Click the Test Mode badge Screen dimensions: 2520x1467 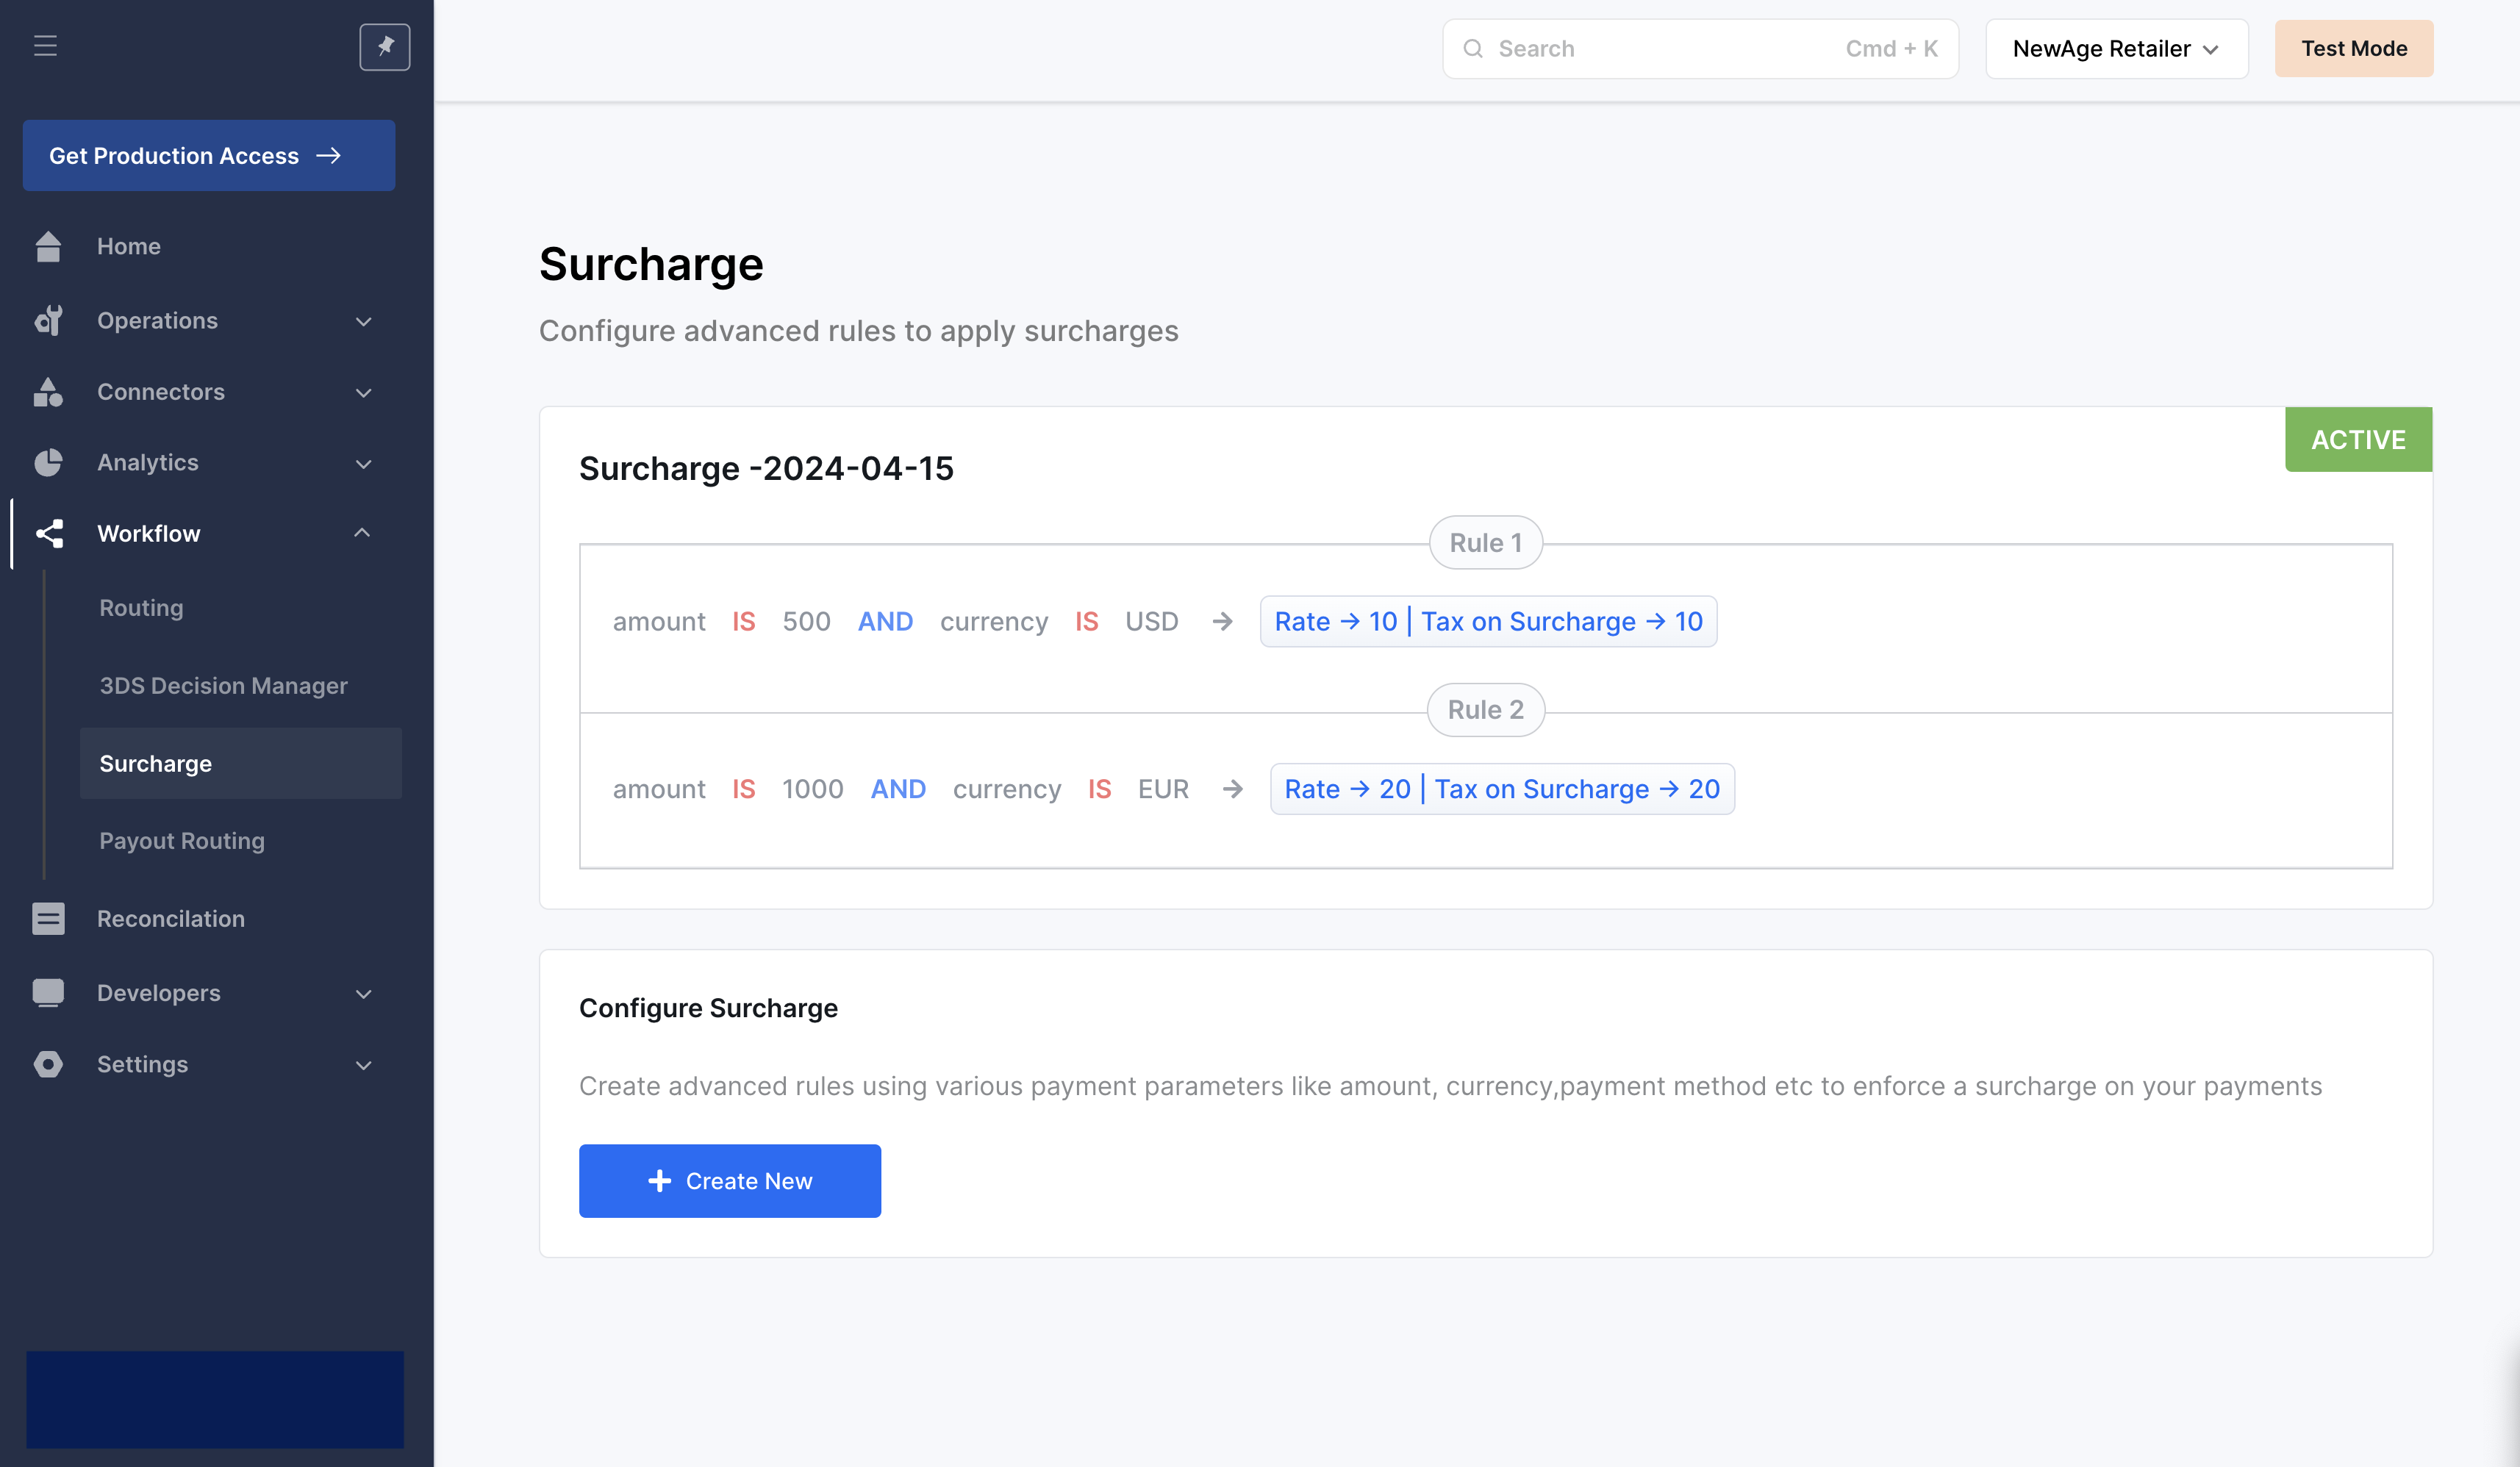pyautogui.click(x=2353, y=49)
